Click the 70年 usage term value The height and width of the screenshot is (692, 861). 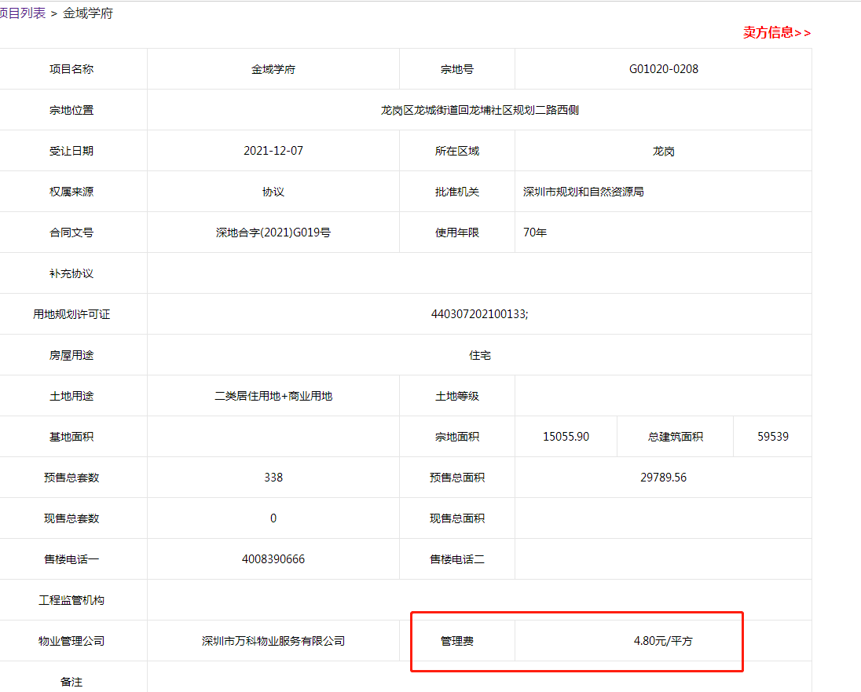(535, 232)
